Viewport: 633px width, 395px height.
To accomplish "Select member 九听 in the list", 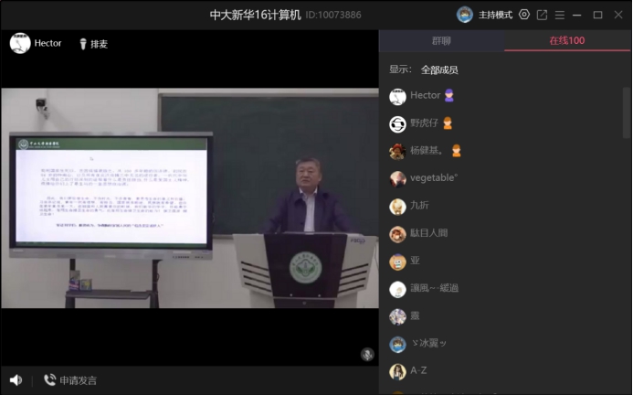I will point(418,207).
